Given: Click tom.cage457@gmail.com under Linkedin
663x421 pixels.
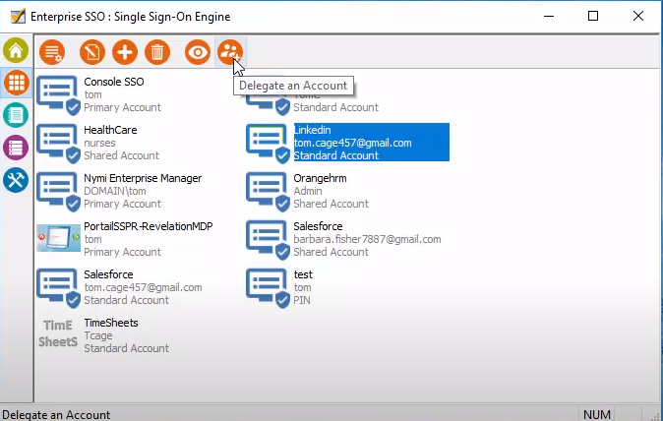Looking at the screenshot, I should coord(352,143).
